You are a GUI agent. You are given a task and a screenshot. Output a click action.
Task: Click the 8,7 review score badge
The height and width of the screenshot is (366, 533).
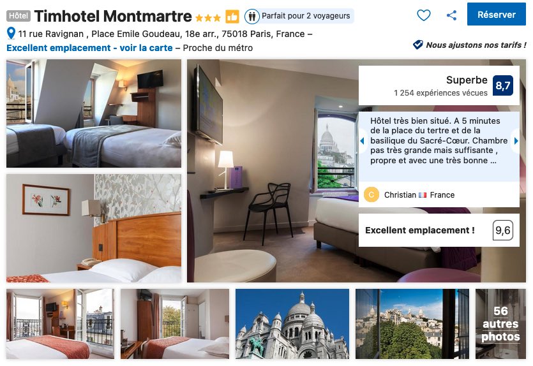click(503, 85)
